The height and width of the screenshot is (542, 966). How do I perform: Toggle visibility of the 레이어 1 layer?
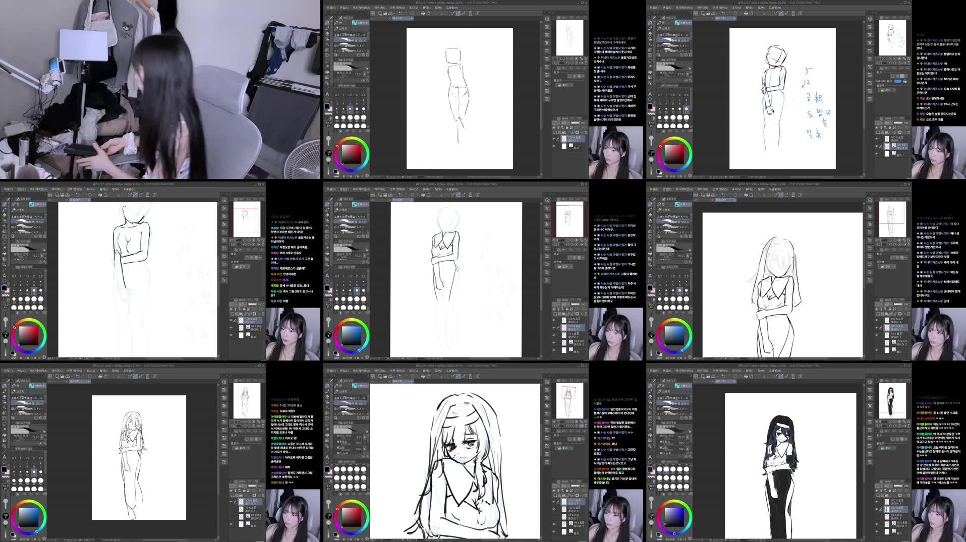(x=554, y=139)
